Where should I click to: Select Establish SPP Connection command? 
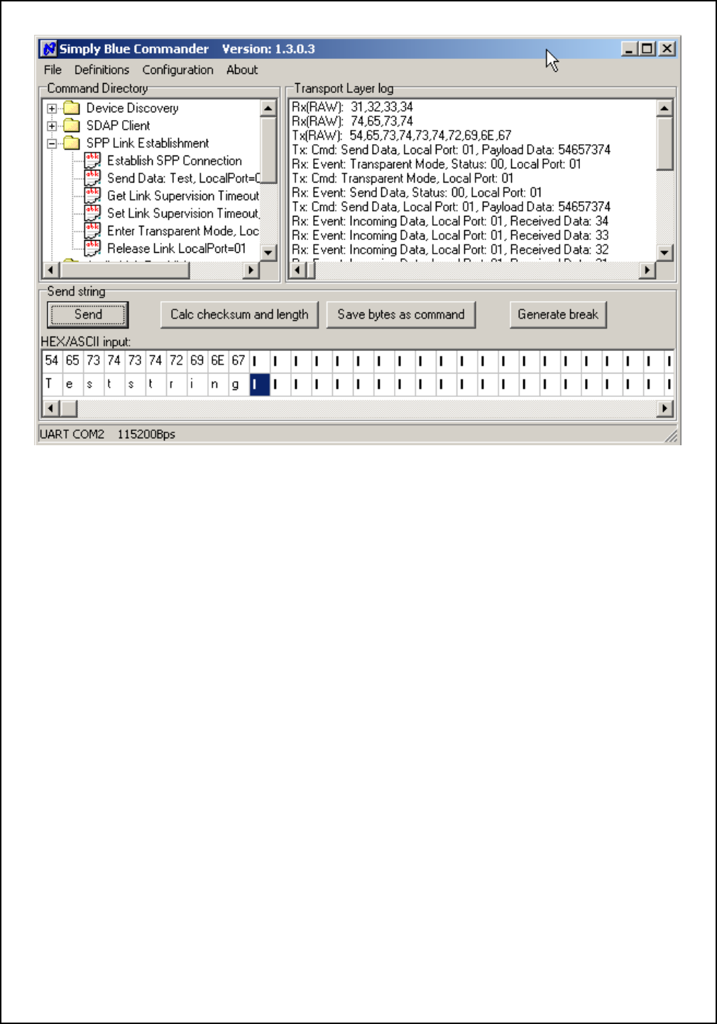(175, 161)
